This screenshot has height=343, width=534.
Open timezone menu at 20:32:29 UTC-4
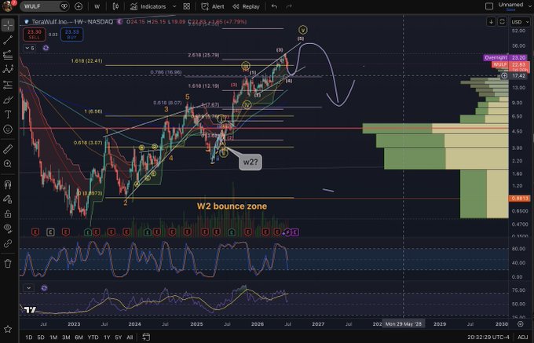pos(488,338)
